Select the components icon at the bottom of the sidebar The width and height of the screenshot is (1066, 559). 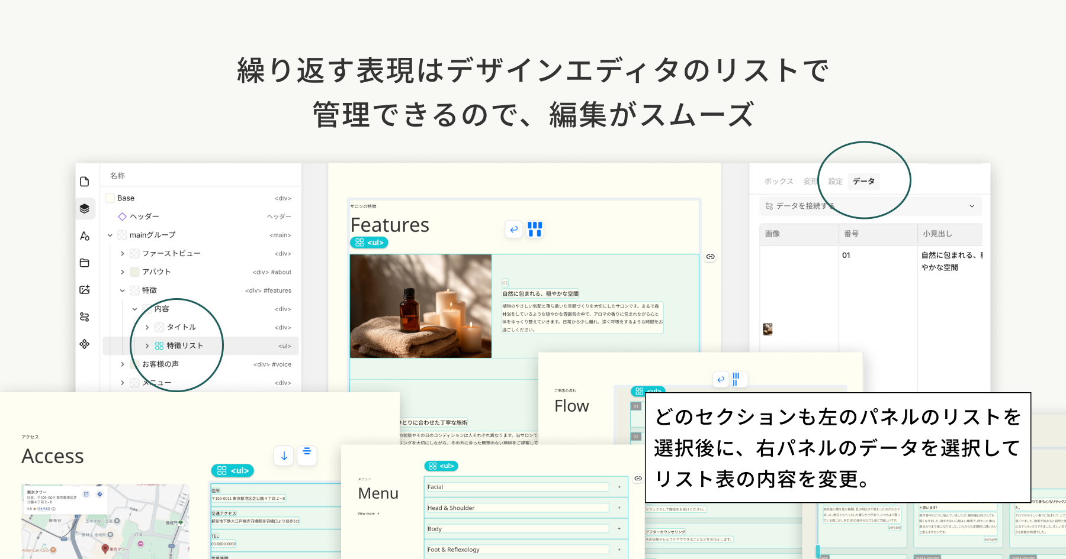[x=85, y=344]
